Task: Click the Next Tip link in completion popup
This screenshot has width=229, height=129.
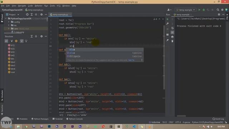Action: [131, 60]
